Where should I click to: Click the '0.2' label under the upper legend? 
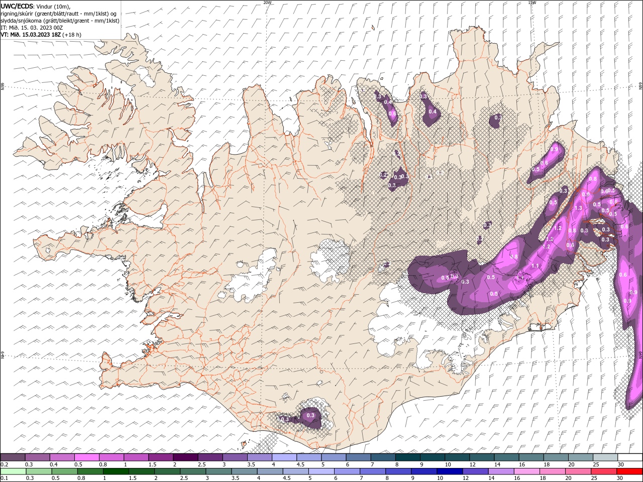pos(4,464)
